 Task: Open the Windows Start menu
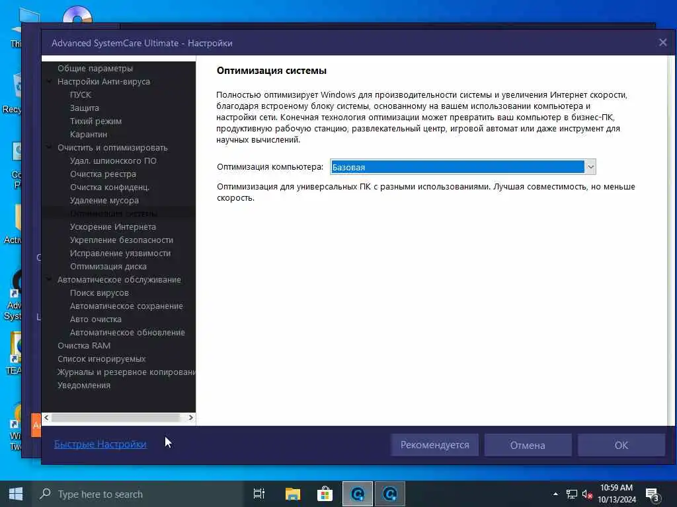tap(16, 494)
